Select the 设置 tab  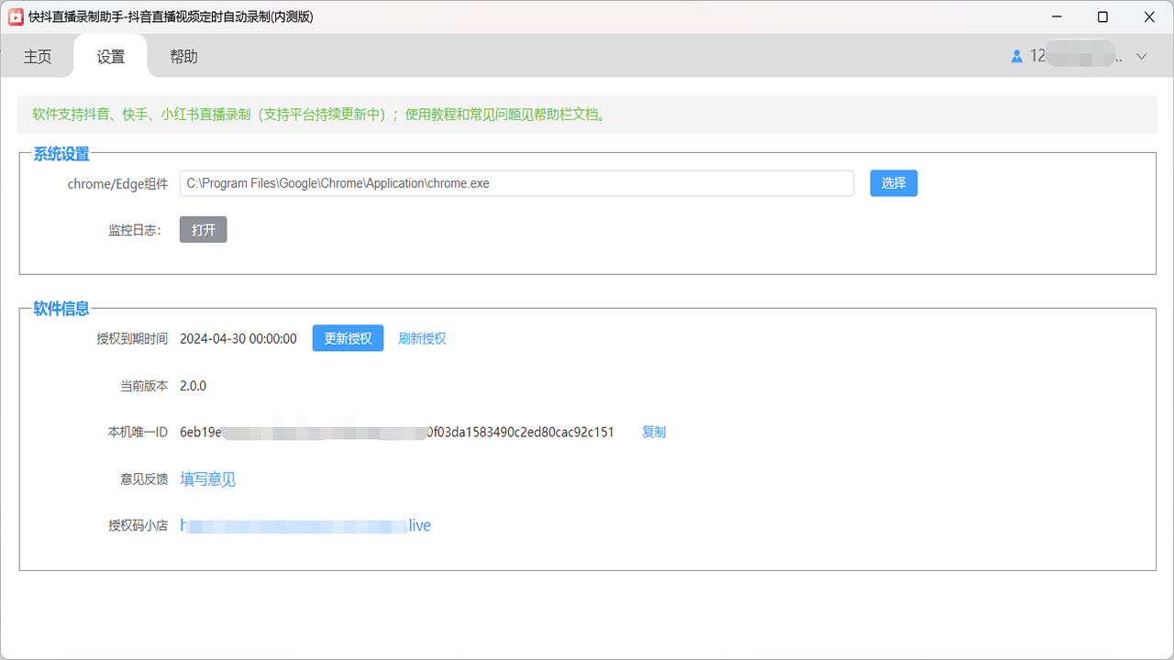coord(111,57)
